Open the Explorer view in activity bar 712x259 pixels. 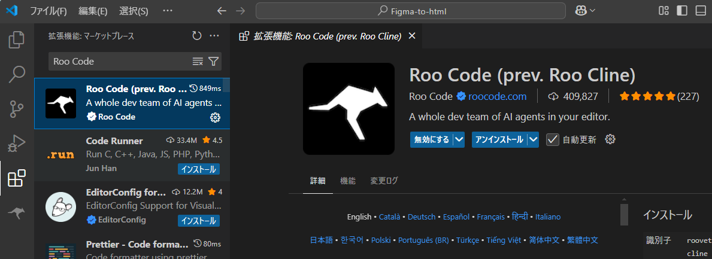click(17, 40)
